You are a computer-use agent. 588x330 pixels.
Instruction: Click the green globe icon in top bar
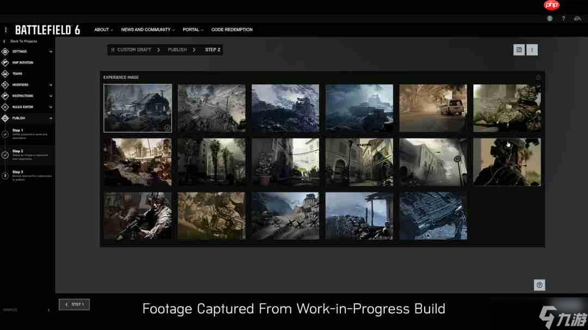pos(549,18)
